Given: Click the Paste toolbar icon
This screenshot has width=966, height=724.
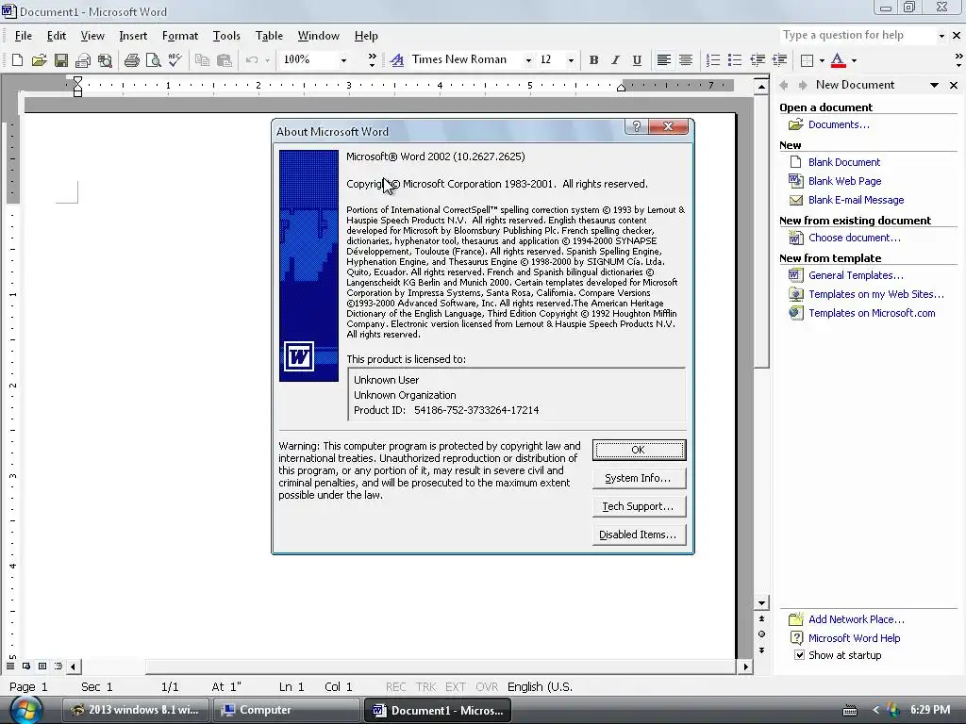Looking at the screenshot, I should (225, 59).
